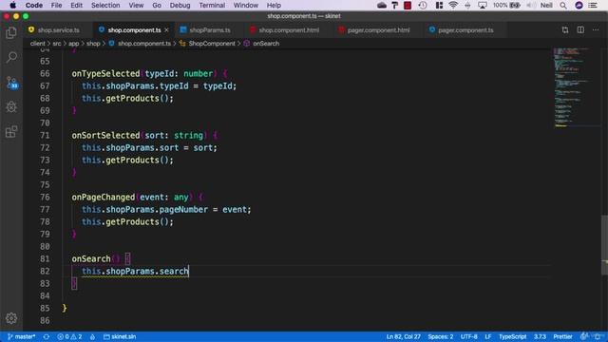The image size is (608, 342).
Task: Click the cloud icon in menu bar
Action: pos(382,5)
